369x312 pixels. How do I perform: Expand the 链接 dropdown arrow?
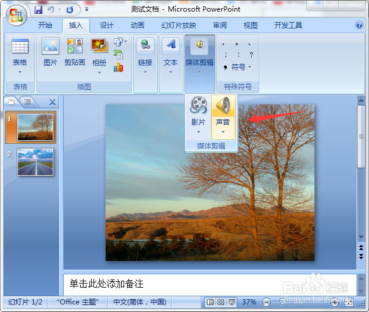pyautogui.click(x=145, y=72)
